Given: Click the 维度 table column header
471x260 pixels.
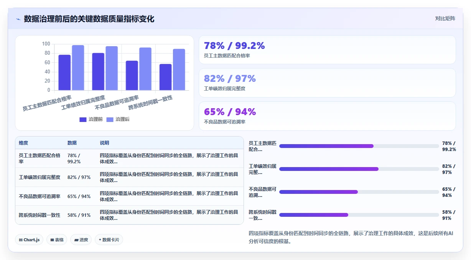Looking at the screenshot, I should pyautogui.click(x=23, y=143).
